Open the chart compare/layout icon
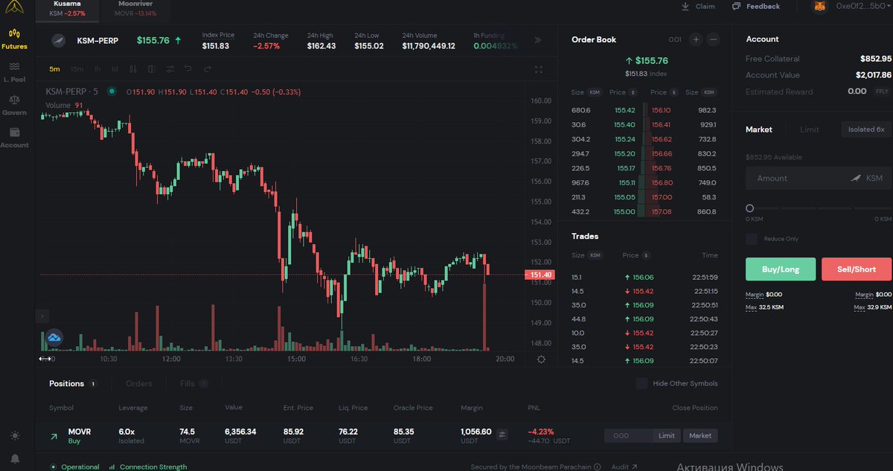 pyautogui.click(x=152, y=69)
